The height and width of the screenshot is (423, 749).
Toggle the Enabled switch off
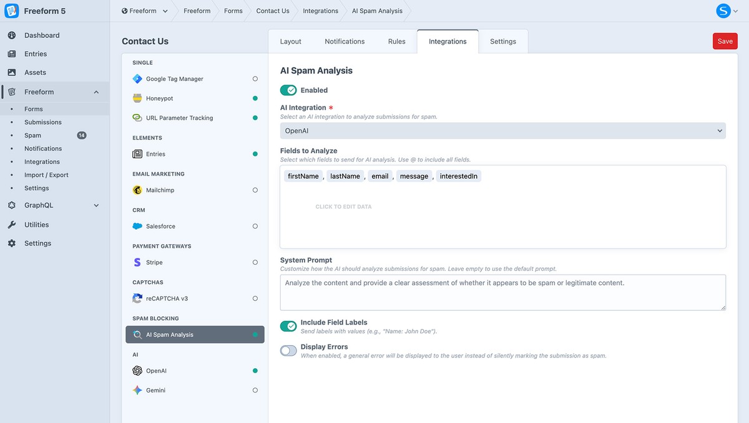pyautogui.click(x=288, y=90)
